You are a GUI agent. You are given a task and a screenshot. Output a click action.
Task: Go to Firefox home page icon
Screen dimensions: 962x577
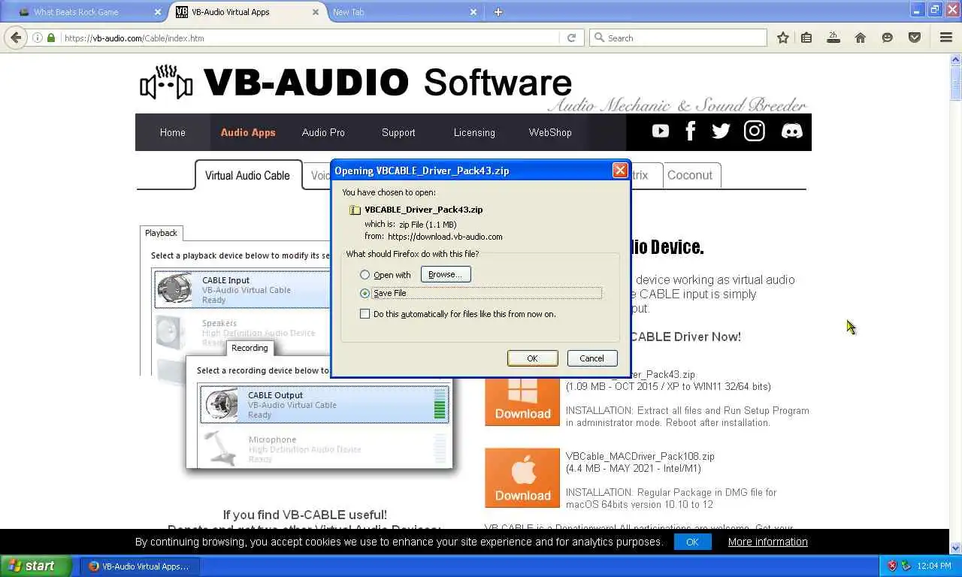tap(861, 38)
